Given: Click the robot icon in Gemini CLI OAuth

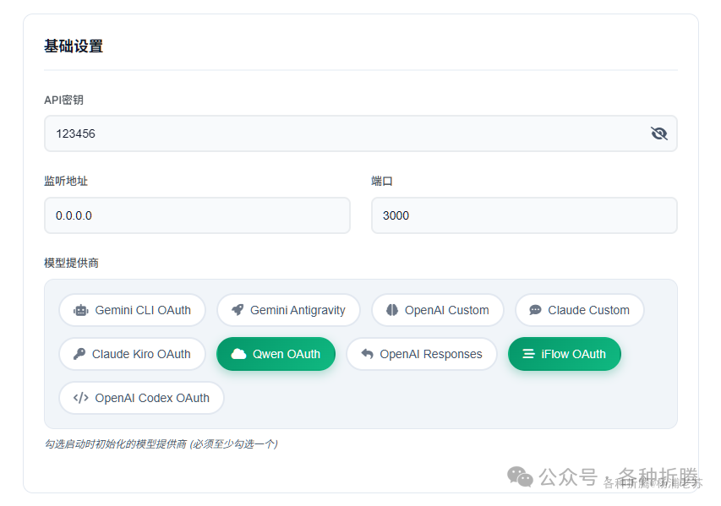Looking at the screenshot, I should pos(81,311).
